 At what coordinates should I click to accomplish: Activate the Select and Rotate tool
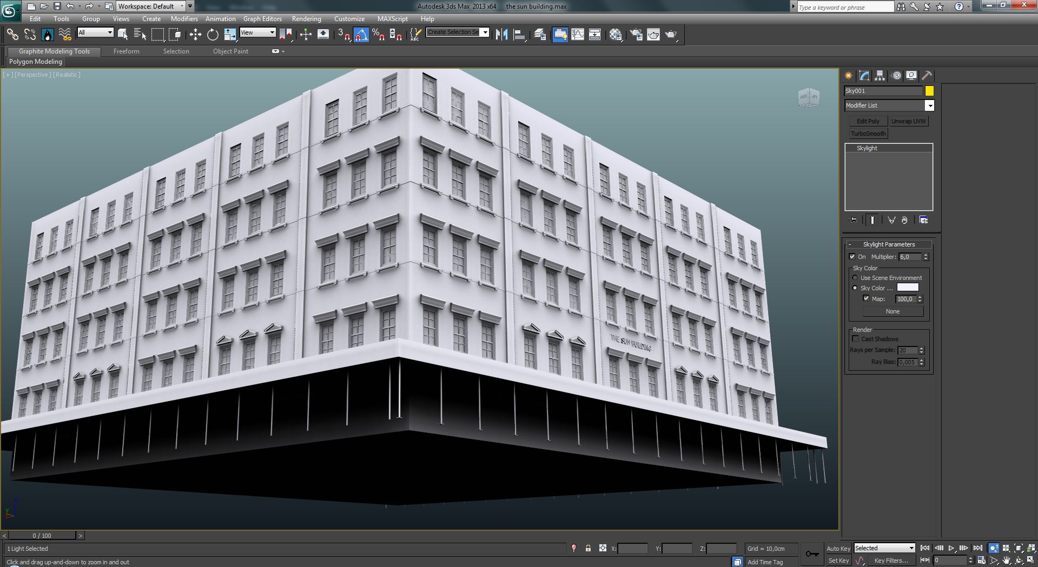point(213,35)
